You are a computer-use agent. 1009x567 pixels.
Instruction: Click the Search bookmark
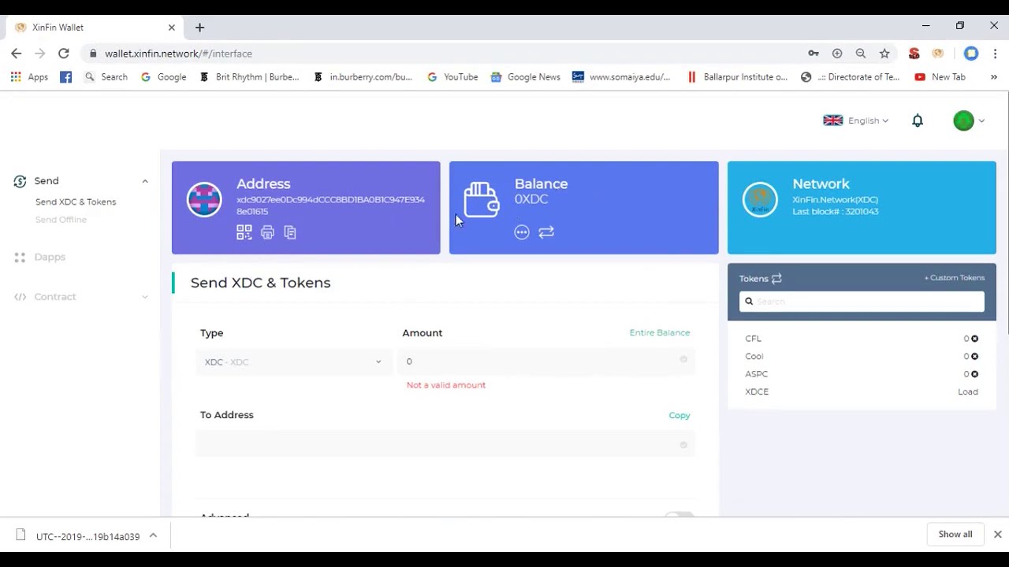tap(106, 77)
